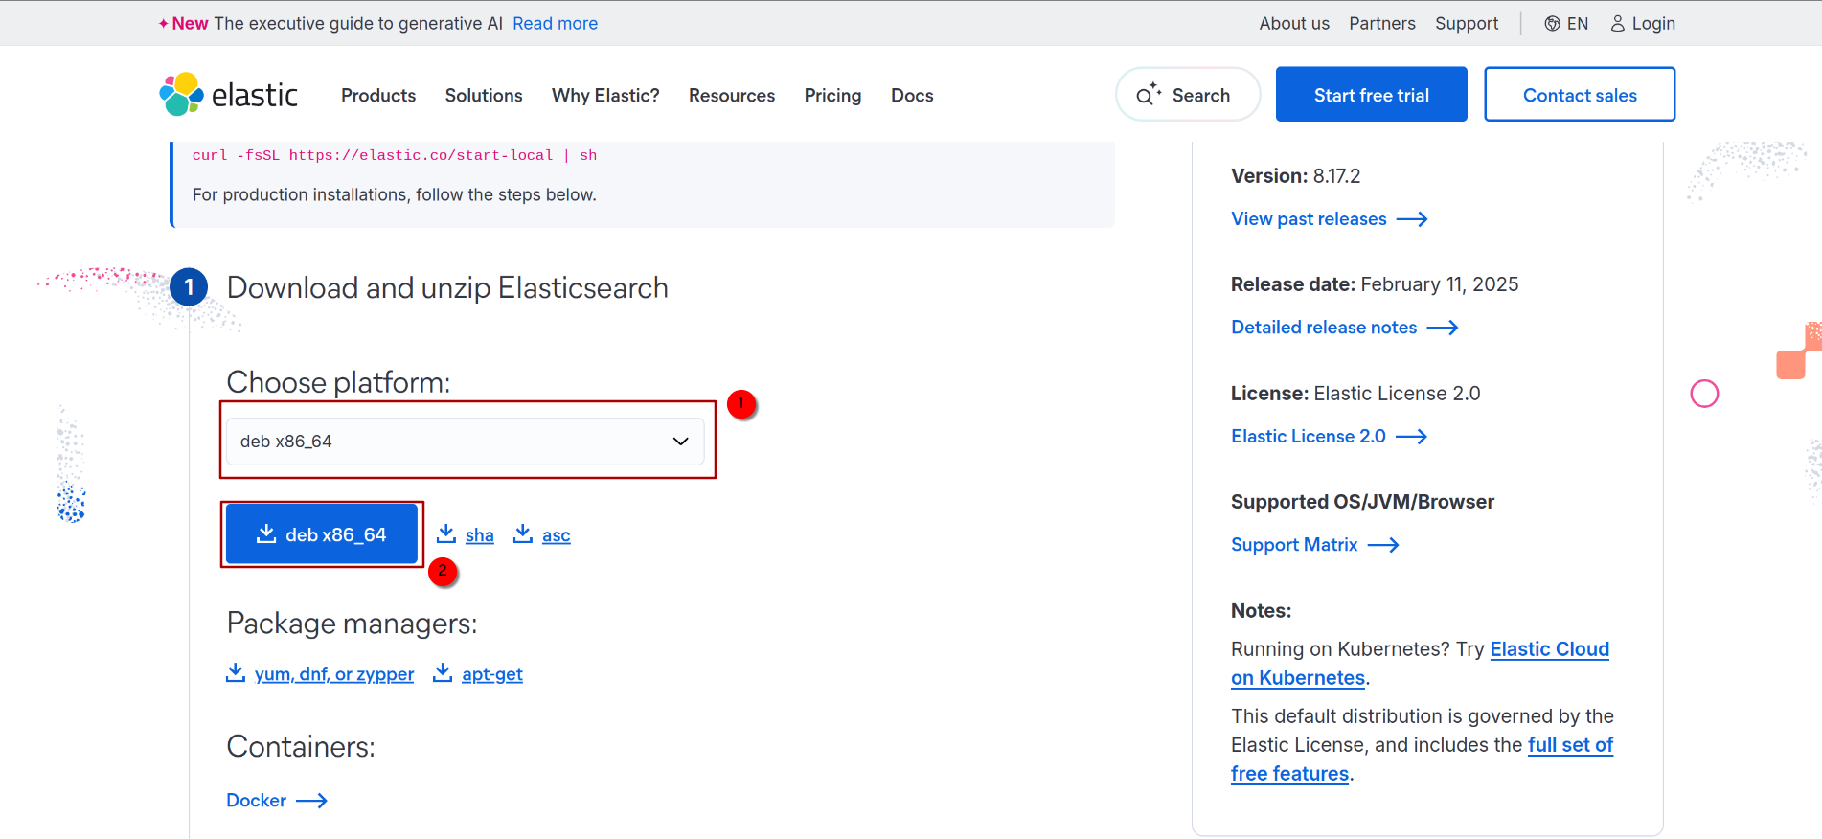The width and height of the screenshot is (1822, 839).
Task: Click download icon next to yum, dnf, or zypper
Action: point(236,672)
